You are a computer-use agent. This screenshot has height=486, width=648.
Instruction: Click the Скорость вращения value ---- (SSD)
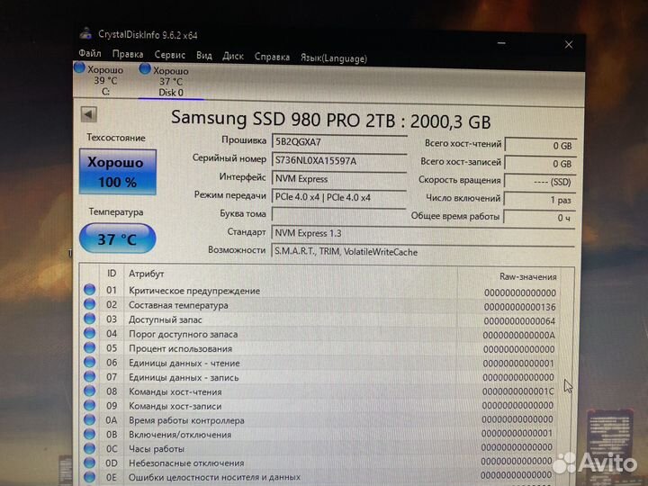coord(540,182)
